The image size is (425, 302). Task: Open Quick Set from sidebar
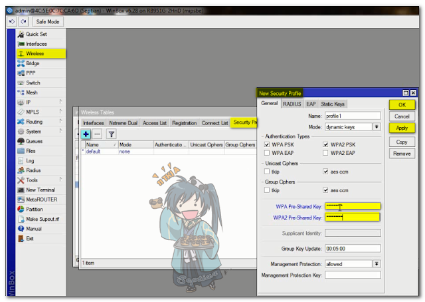click(x=41, y=34)
